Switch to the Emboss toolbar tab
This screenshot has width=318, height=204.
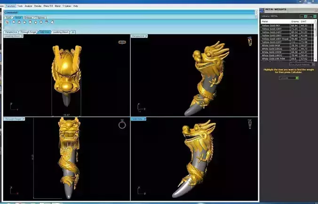pyautogui.click(x=28, y=18)
